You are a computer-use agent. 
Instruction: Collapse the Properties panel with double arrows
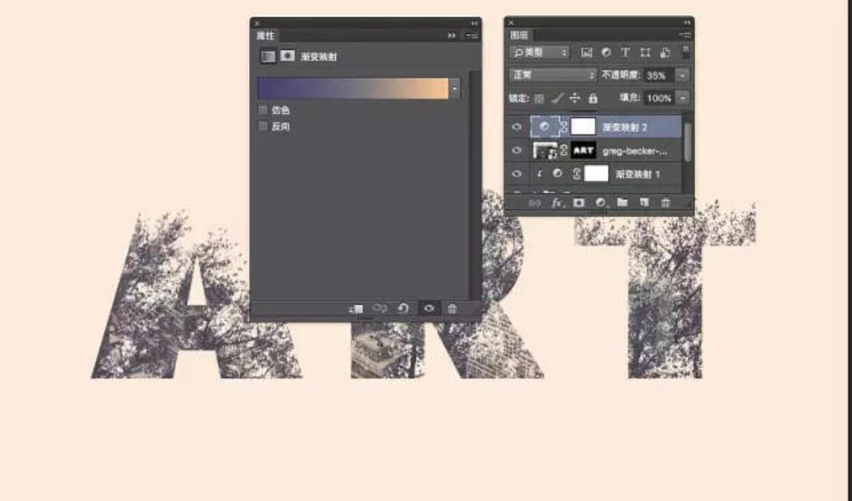click(x=451, y=35)
